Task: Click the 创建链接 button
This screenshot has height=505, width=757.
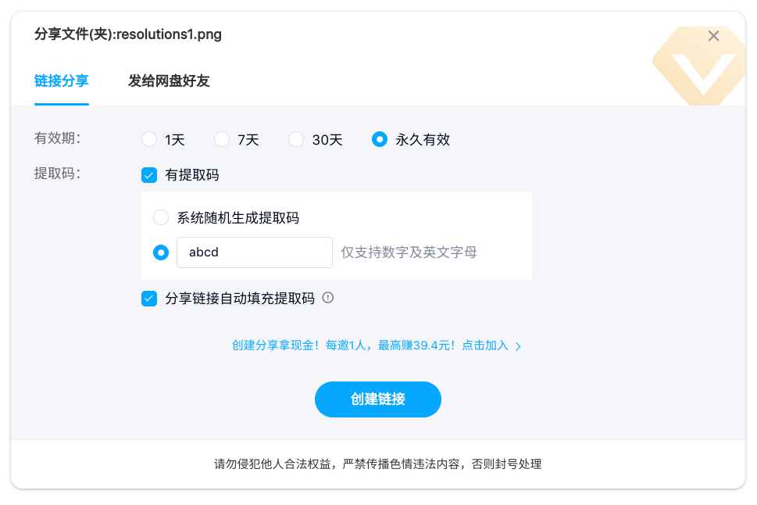Action: click(378, 399)
